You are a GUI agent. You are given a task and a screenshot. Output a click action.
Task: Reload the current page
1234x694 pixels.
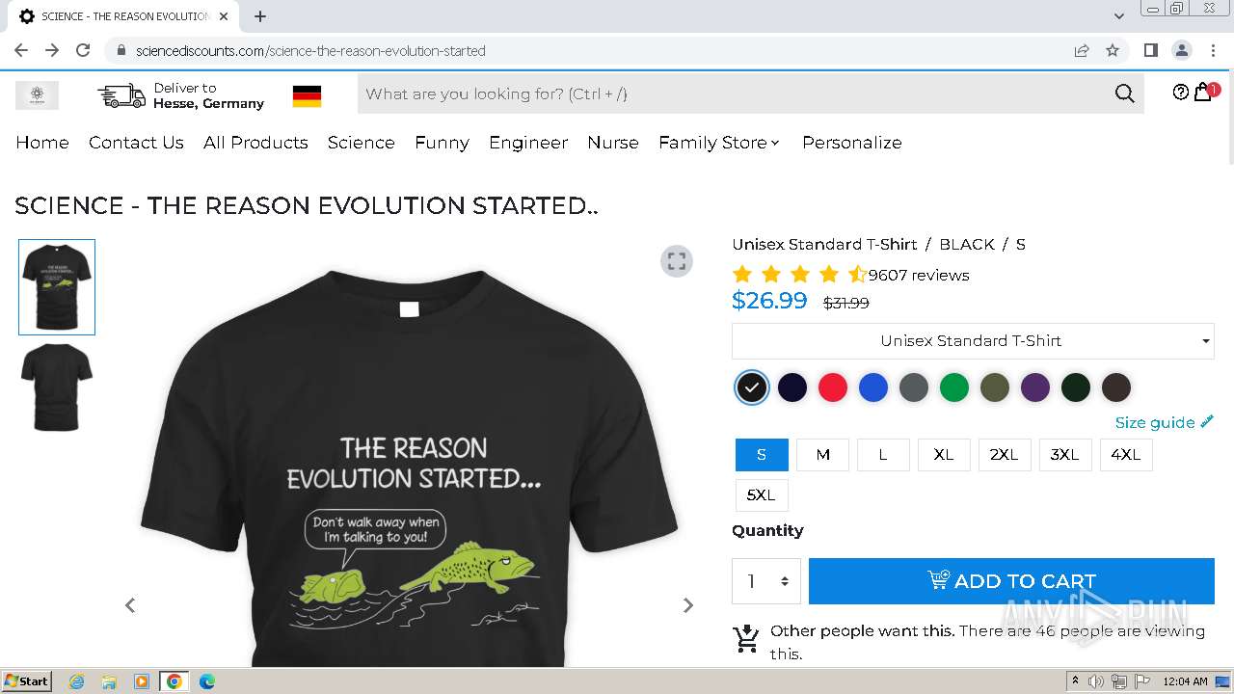coord(83,50)
